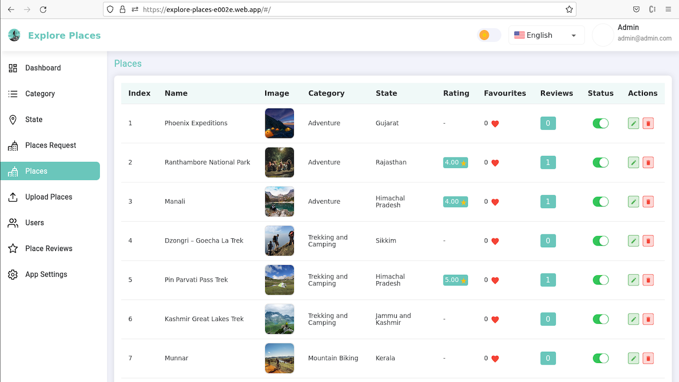The image size is (679, 382).
Task: Disable status of Kashmir Great Lakes Trek
Action: point(600,319)
